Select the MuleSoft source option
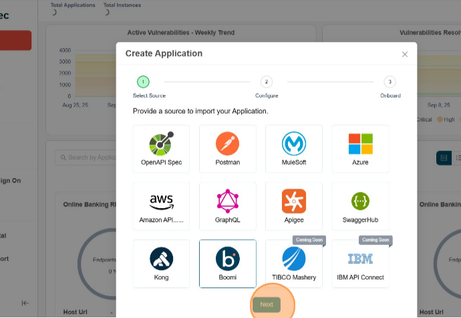 pyautogui.click(x=293, y=149)
